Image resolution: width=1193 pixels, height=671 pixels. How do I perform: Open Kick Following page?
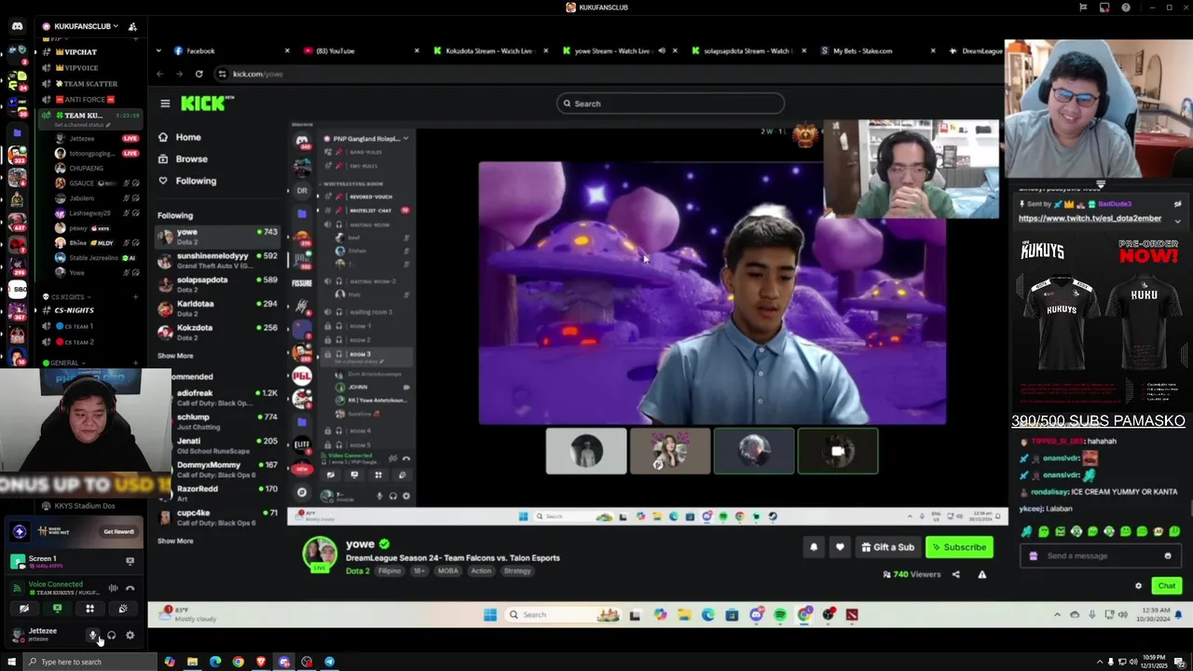click(x=186, y=181)
